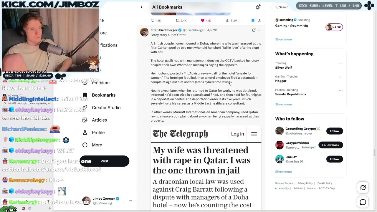Image resolution: width=377 pixels, height=212 pixels.
Task: Open the floating messages chat bubble
Action: coord(363,202)
